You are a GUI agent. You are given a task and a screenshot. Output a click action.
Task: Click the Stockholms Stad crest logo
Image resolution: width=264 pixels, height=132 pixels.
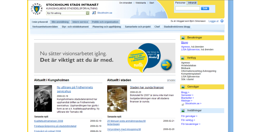click(36, 9)
